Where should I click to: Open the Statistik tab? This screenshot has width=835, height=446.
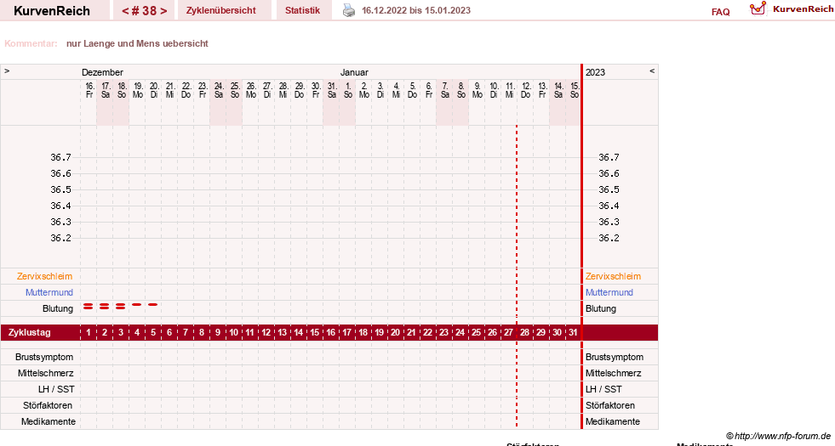pos(302,11)
